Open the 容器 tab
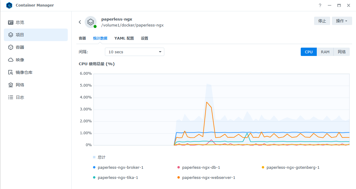This screenshot has width=356, height=189. [82, 38]
